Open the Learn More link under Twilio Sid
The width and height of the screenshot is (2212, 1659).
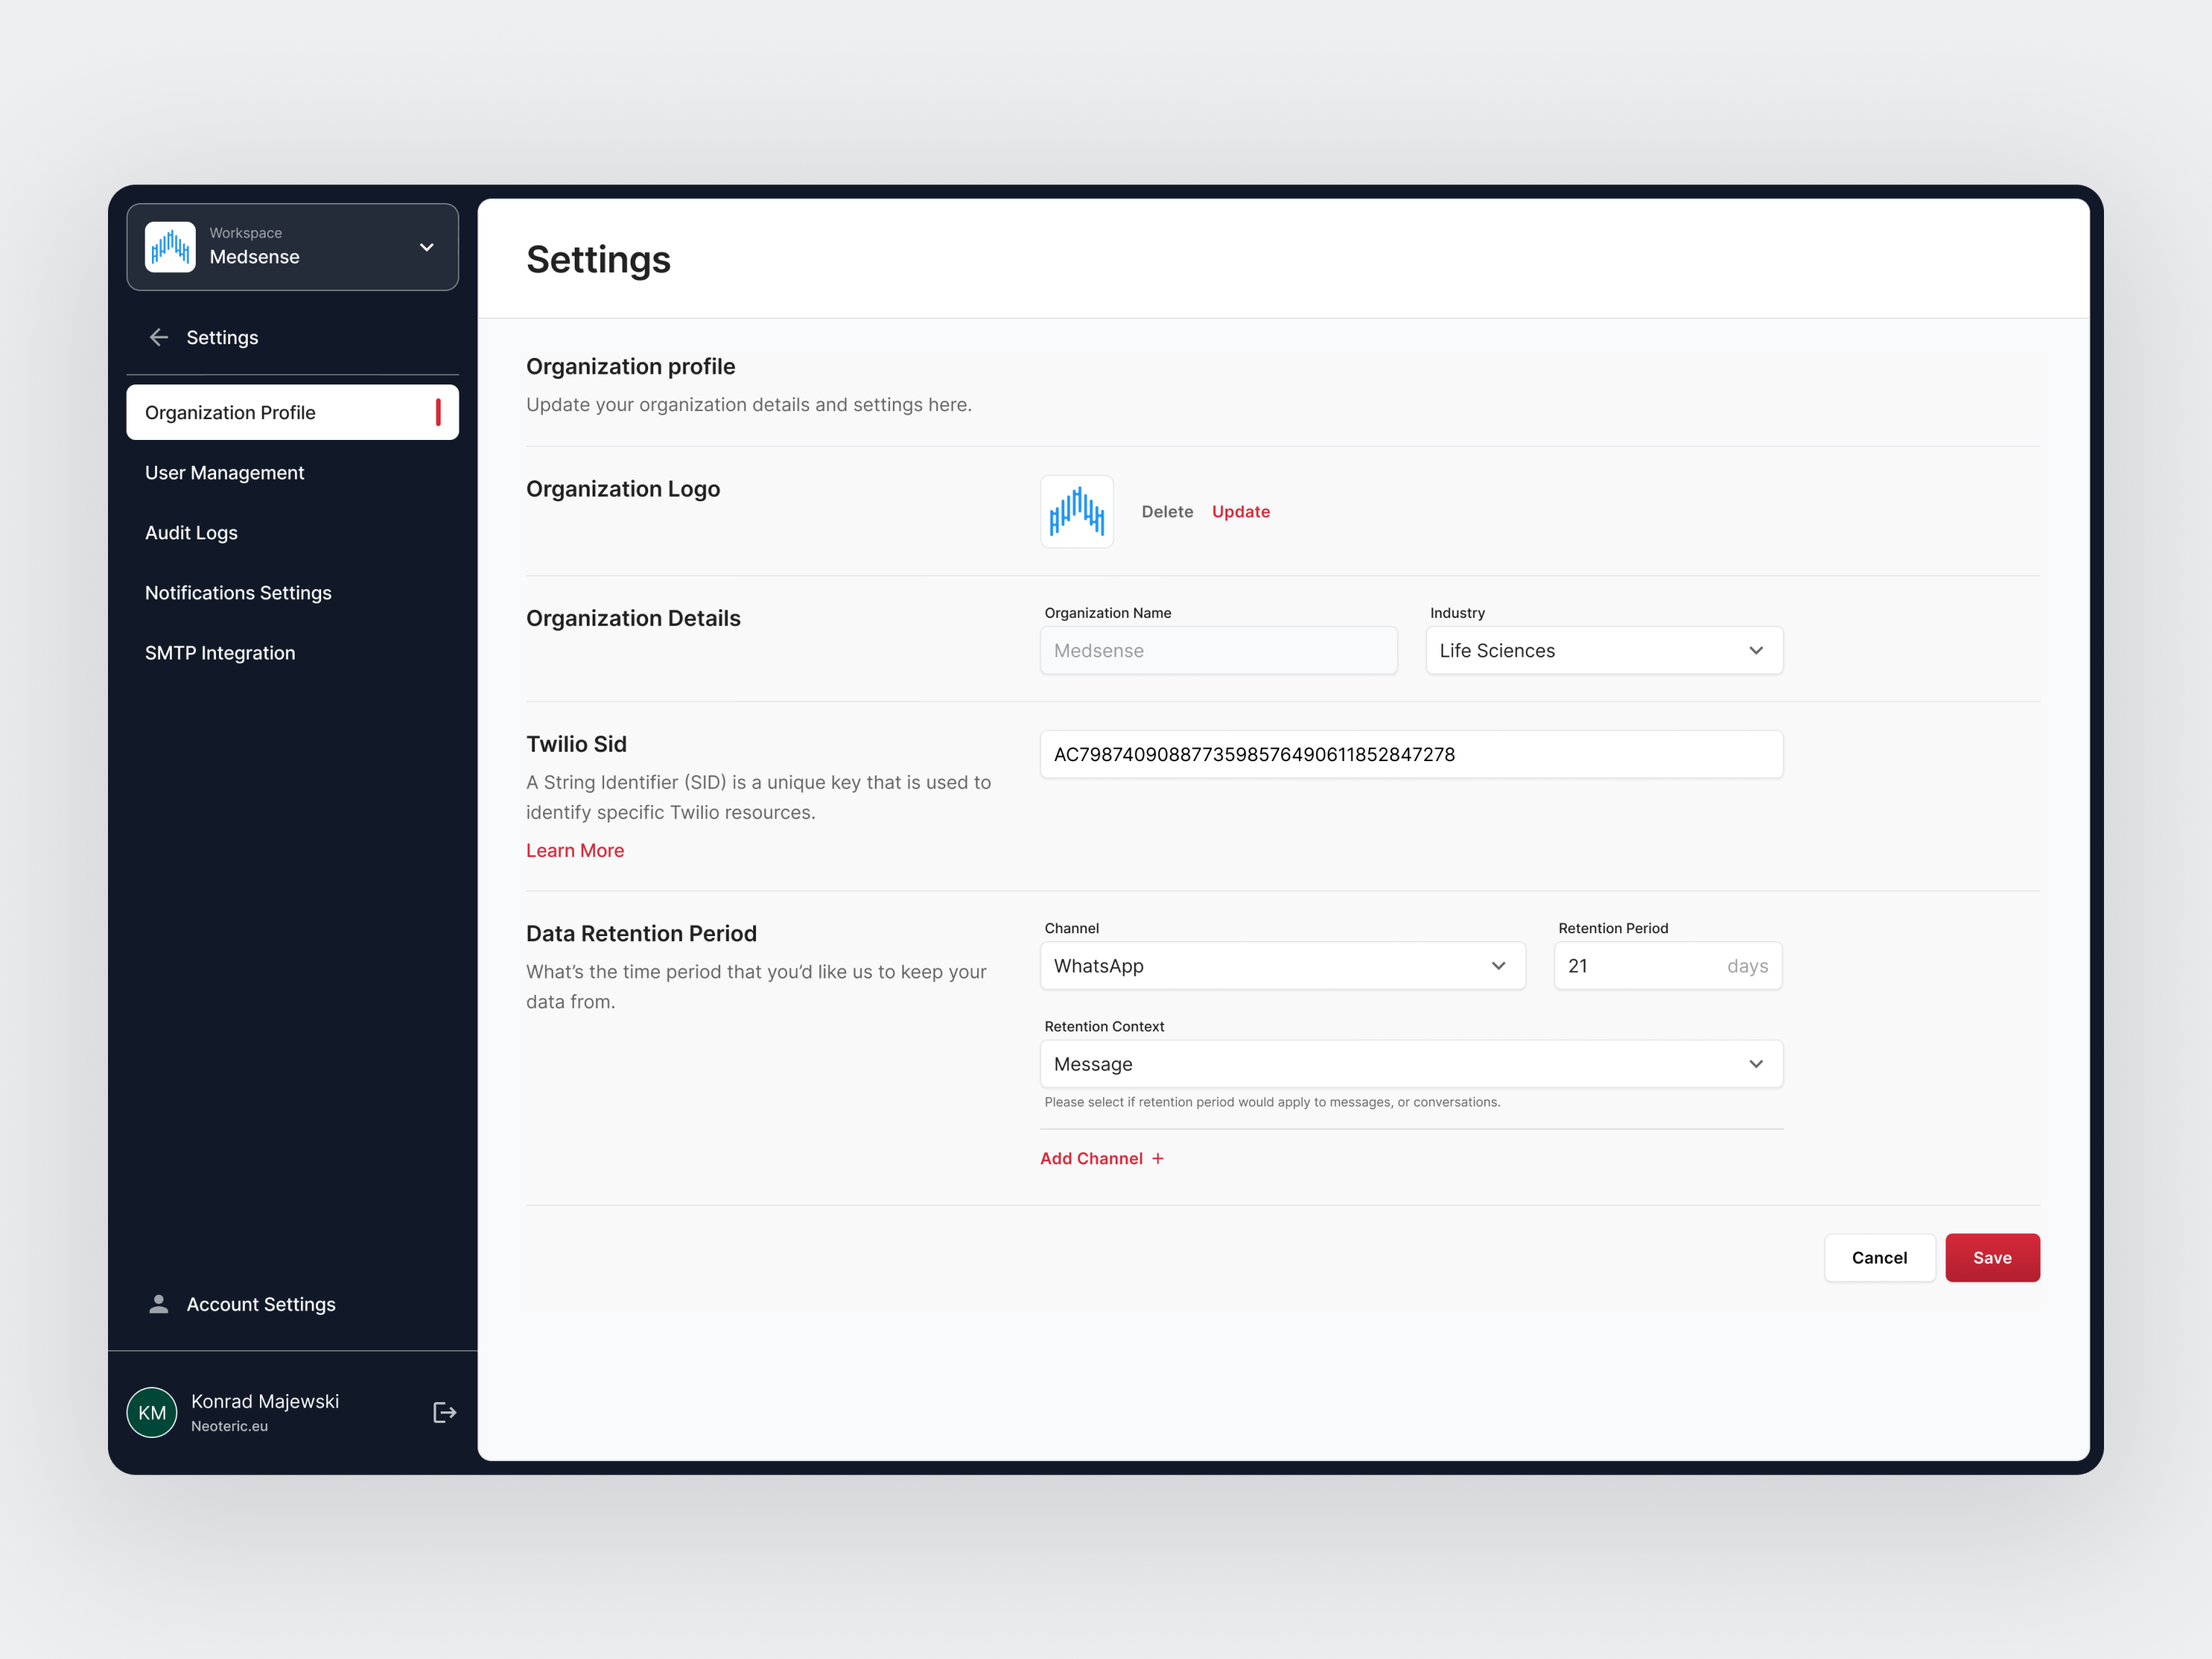coord(575,849)
